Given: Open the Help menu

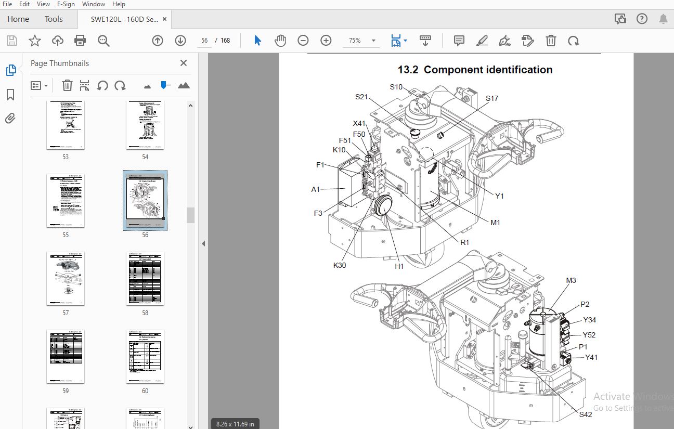Looking at the screenshot, I should [119, 4].
